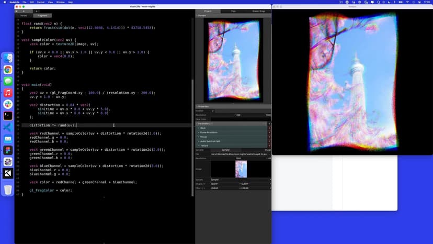Open Figma from the dock

tap(8, 150)
